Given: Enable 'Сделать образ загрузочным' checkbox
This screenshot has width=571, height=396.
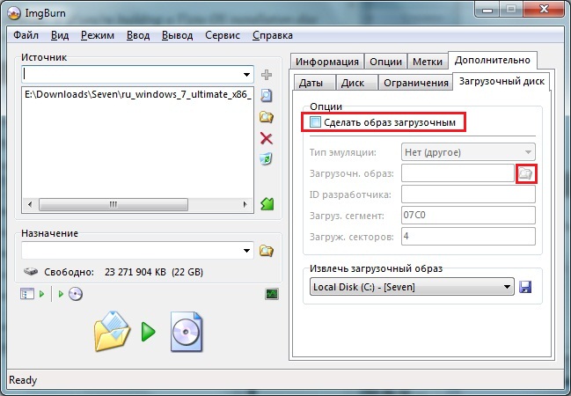Looking at the screenshot, I should [316, 123].
